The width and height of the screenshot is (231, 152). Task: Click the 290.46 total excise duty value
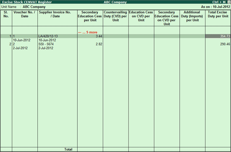225,44
